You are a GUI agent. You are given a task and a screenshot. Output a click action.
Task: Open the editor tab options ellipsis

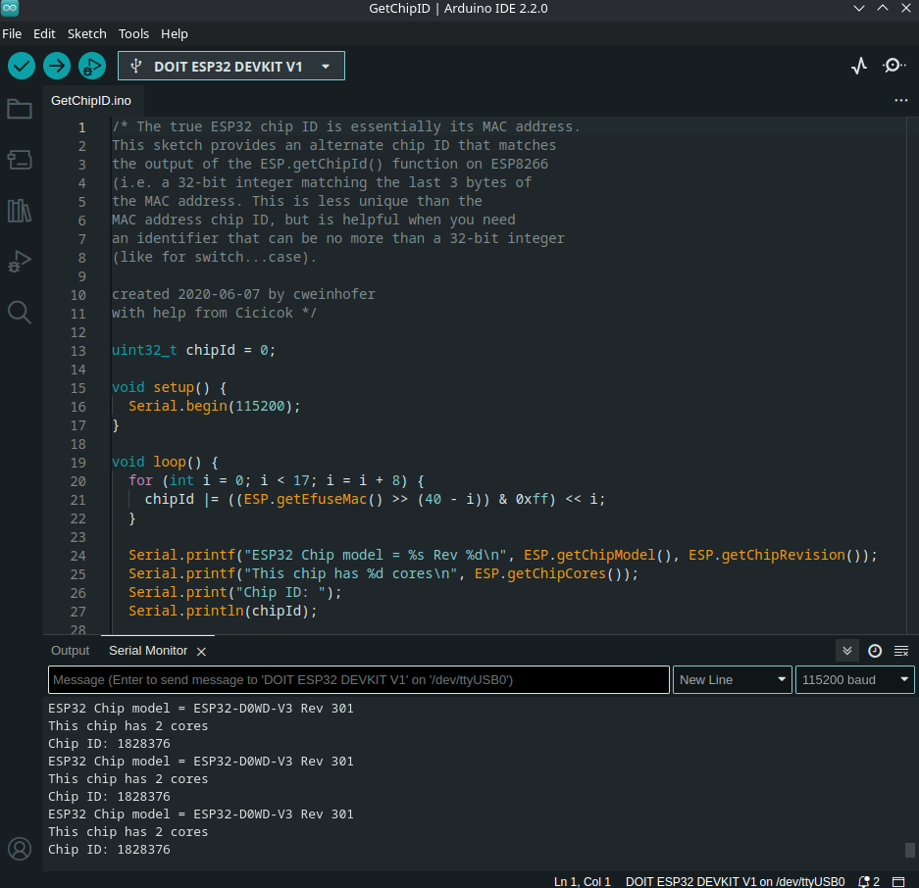900,101
